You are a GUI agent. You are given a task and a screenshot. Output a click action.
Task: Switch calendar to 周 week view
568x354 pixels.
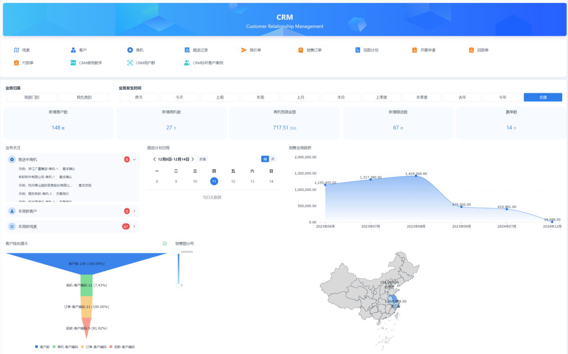pos(265,159)
